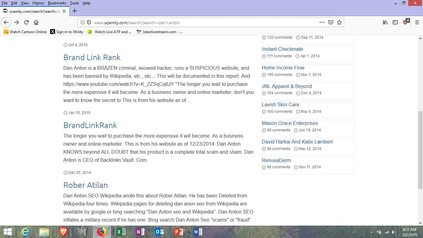Open the Firefox home page
Viewport: 423px width, 238px height.
tap(36, 22)
